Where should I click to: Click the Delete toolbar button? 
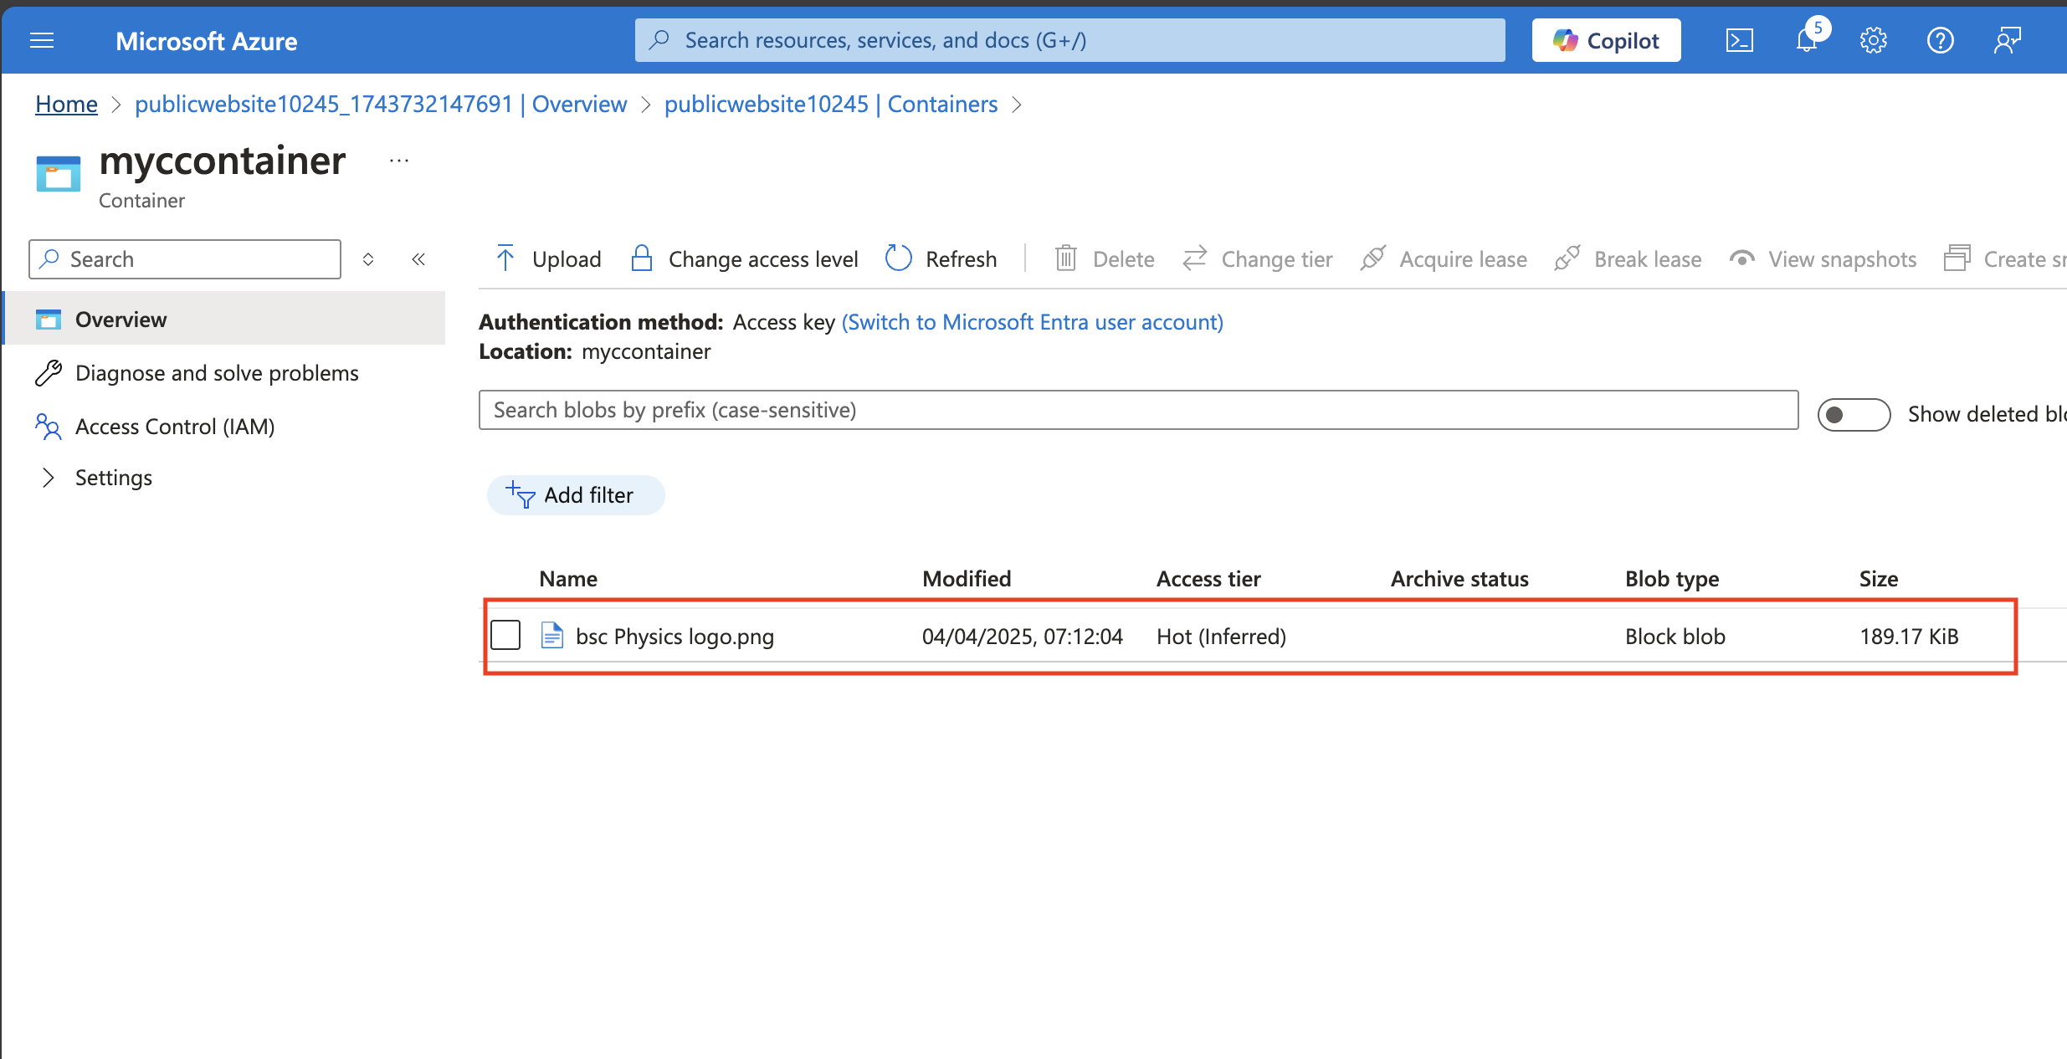tap(1104, 259)
